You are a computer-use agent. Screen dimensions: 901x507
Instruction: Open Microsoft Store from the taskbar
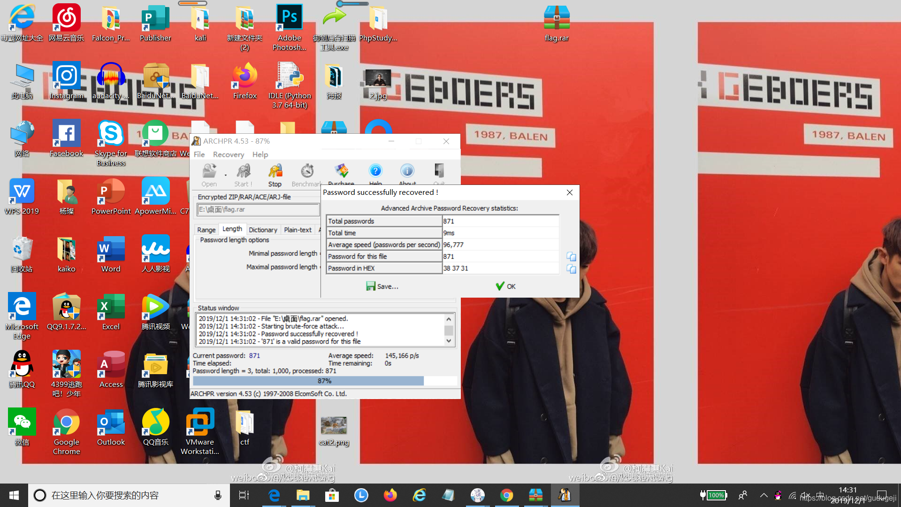(x=332, y=495)
